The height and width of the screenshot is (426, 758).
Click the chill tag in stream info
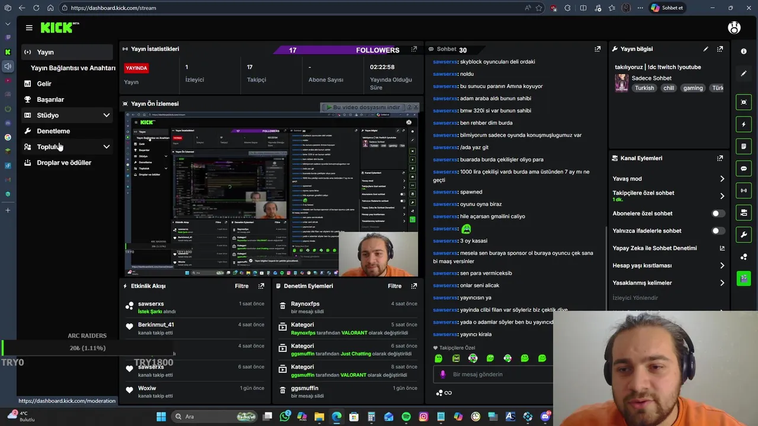click(669, 88)
